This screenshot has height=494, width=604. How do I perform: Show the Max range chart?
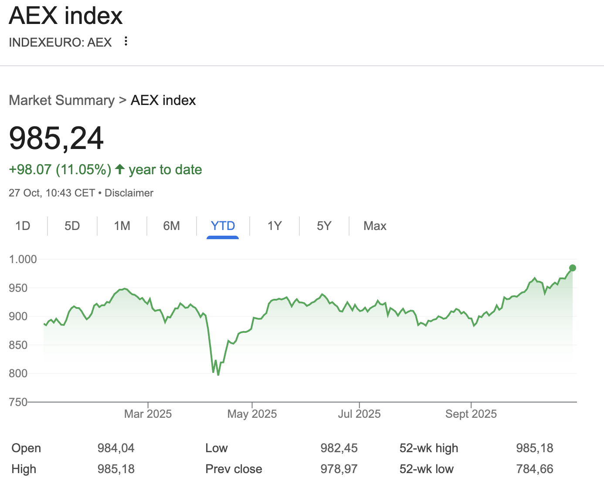tap(375, 226)
